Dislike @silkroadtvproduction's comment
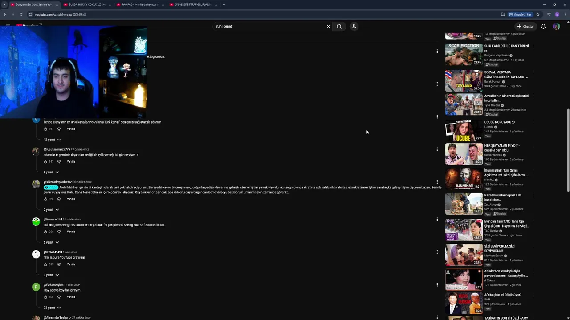This screenshot has width=570, height=320. [59, 199]
